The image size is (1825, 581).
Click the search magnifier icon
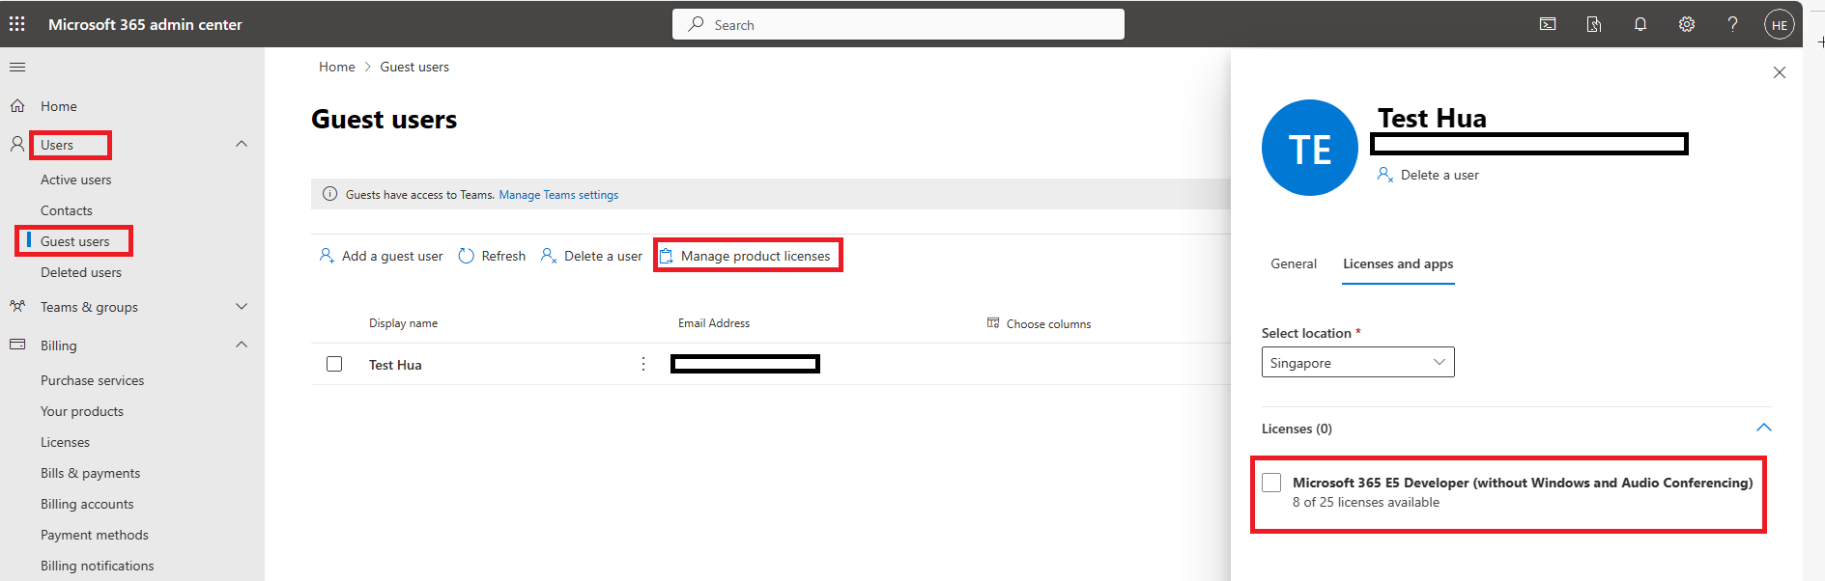[x=696, y=24]
